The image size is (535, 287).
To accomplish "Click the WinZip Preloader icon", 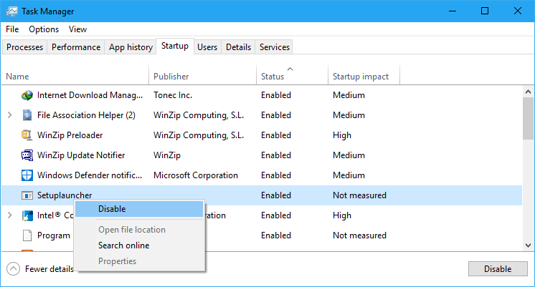I will coord(27,135).
